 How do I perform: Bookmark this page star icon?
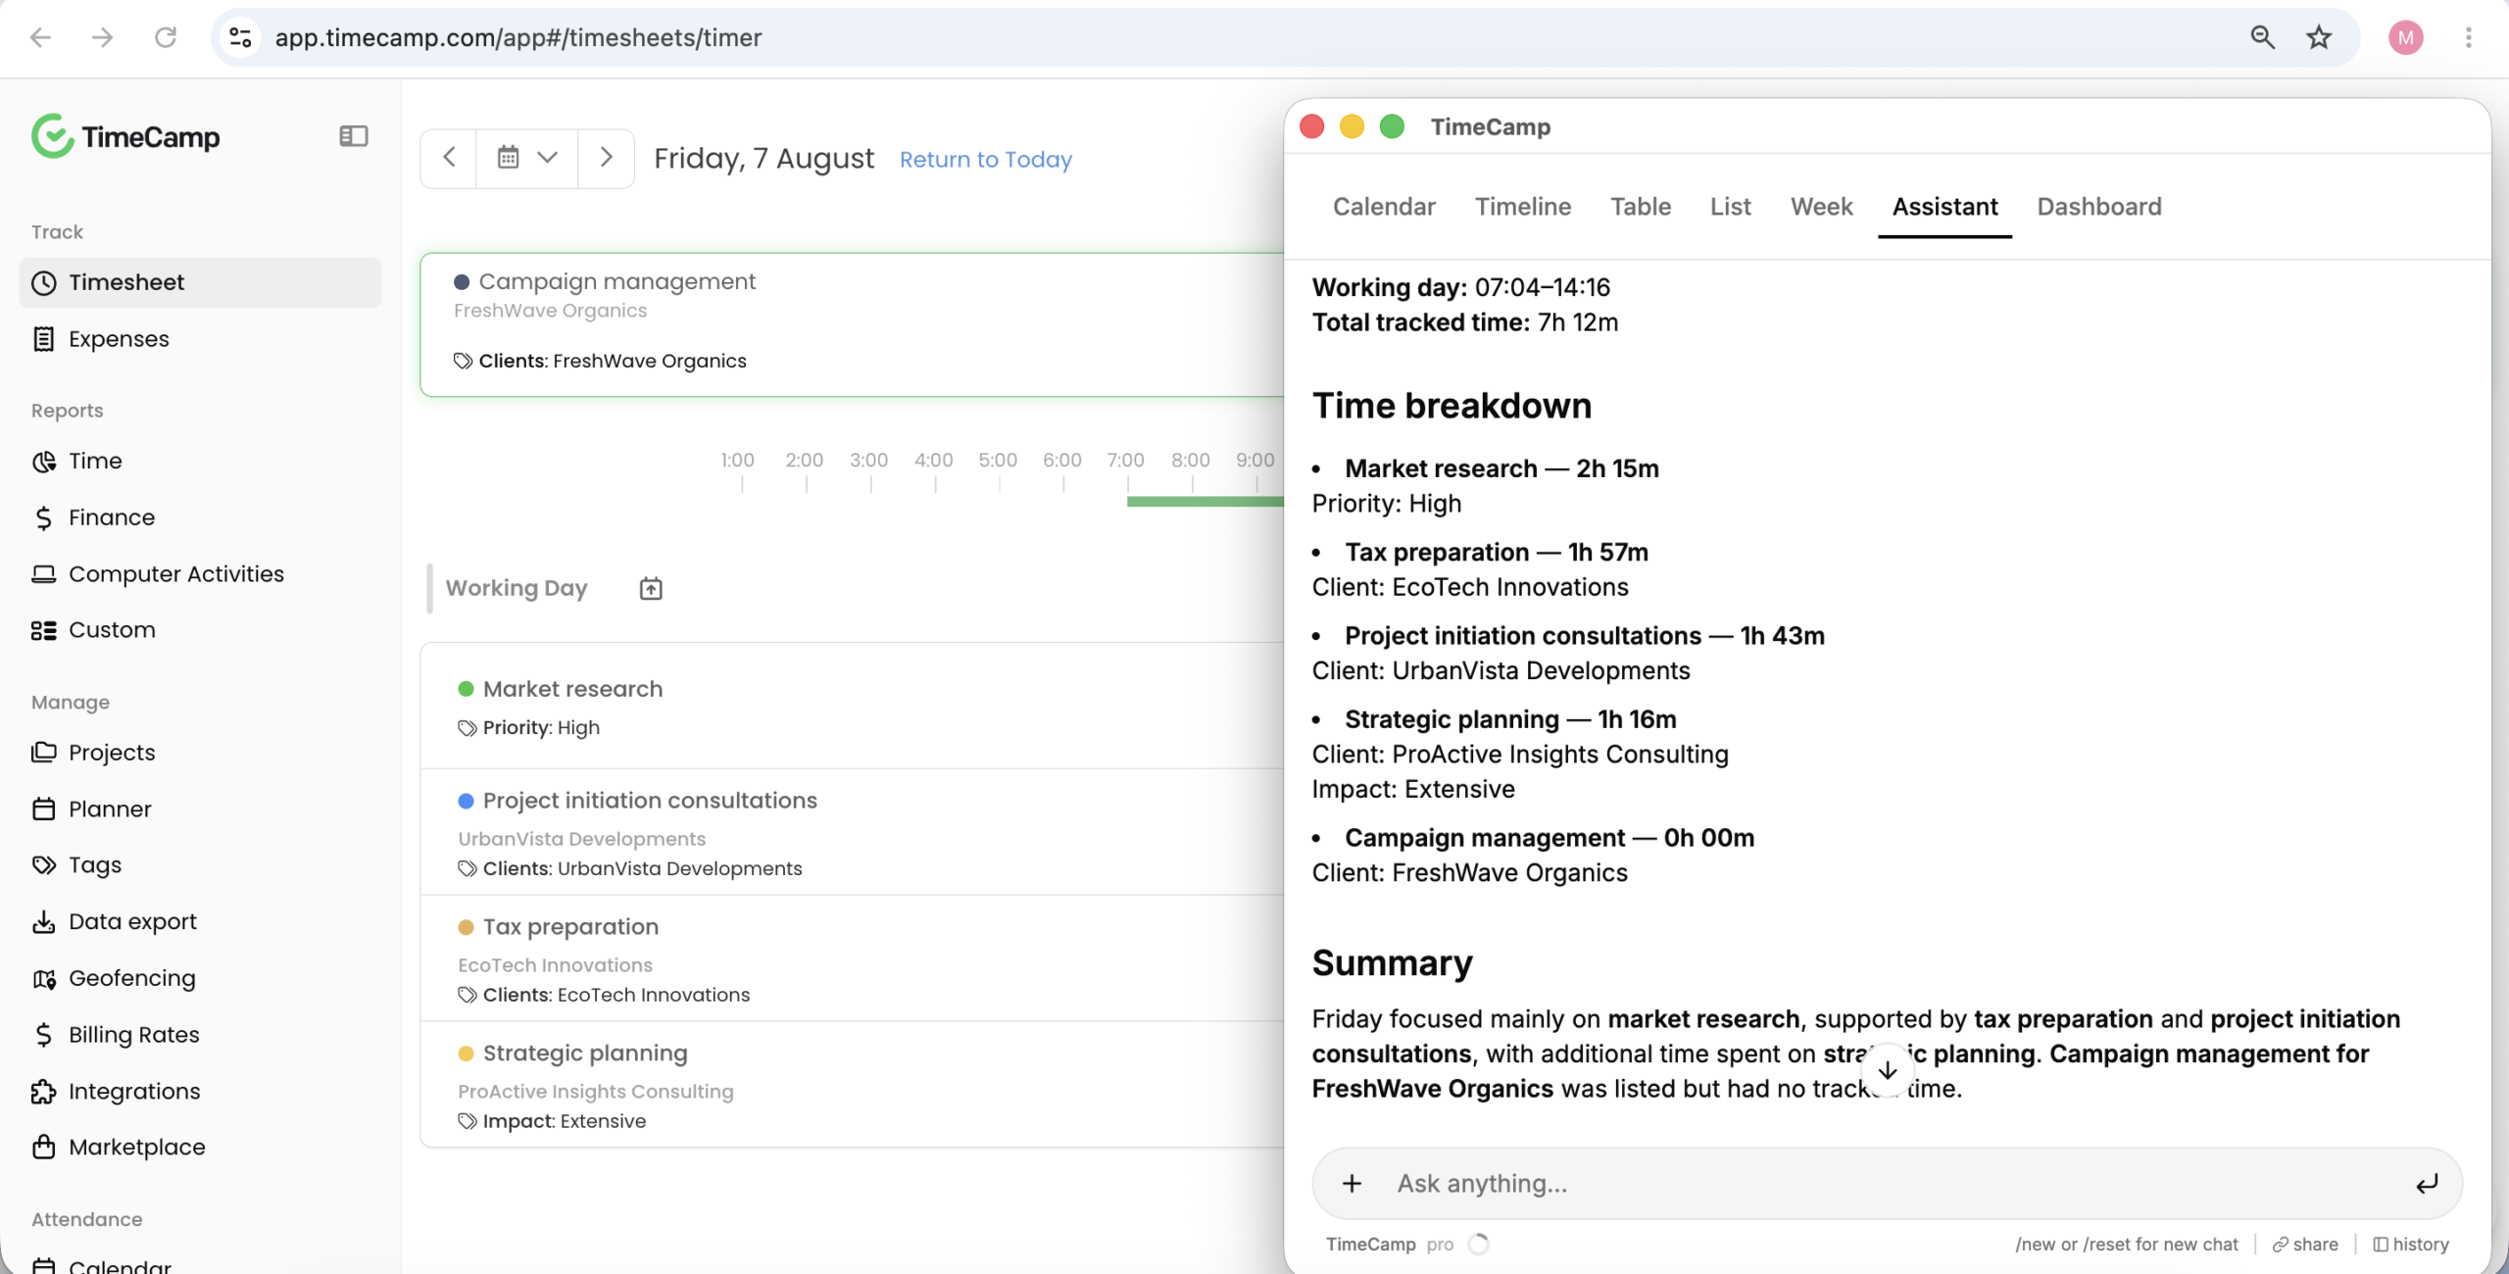2319,37
